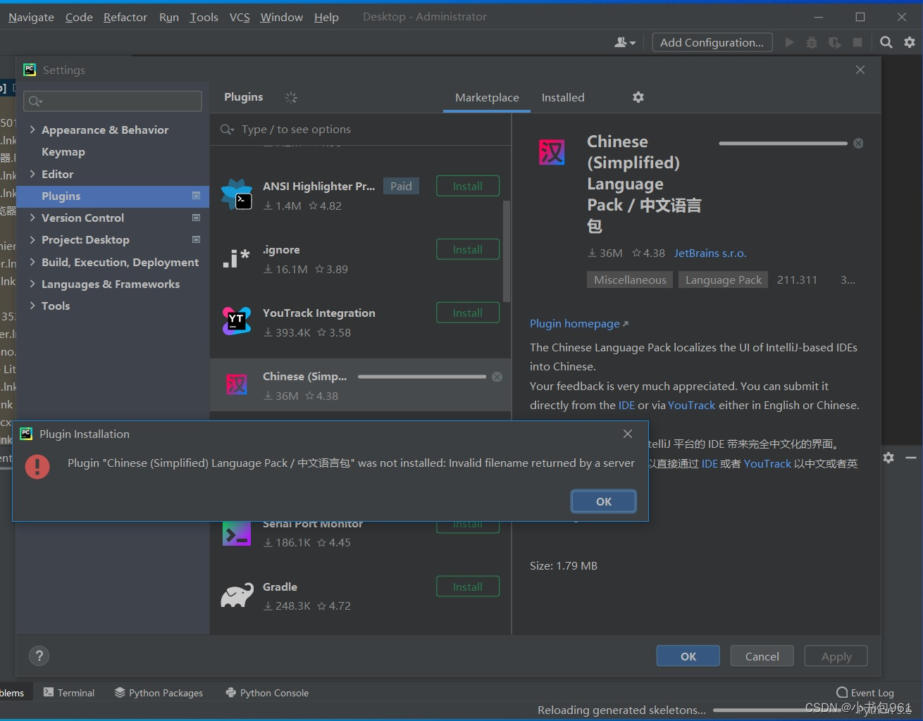
Task: Click the red error icon in dialog
Action: click(37, 466)
